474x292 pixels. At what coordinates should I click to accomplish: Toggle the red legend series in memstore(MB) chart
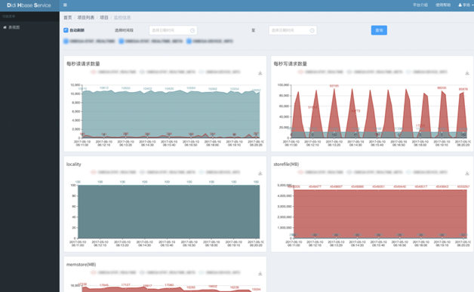click(x=114, y=272)
